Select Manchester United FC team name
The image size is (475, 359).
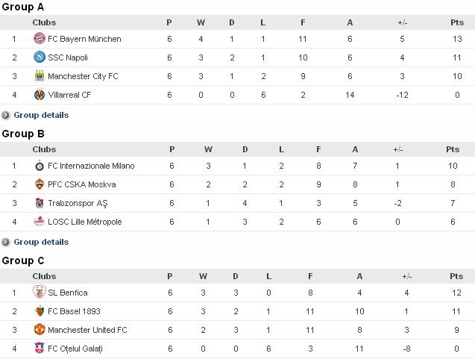tap(87, 330)
